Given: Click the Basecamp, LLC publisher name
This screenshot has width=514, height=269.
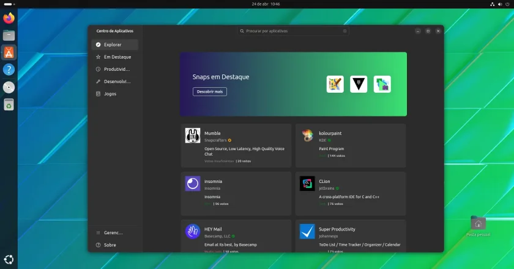Looking at the screenshot, I should point(217,236).
